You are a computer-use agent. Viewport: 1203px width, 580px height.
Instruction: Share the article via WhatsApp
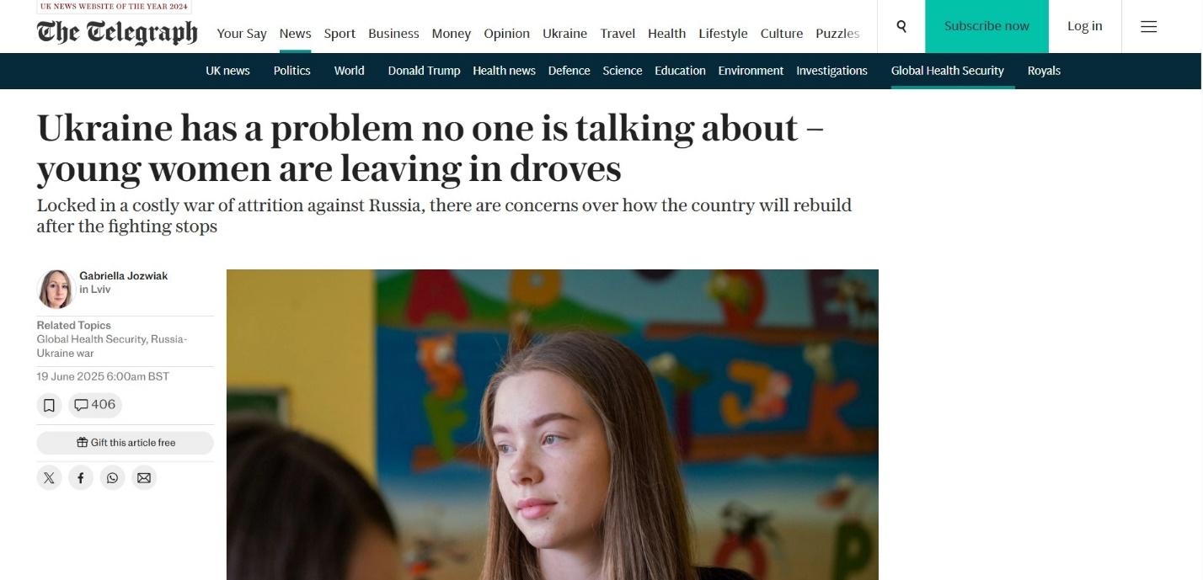112,478
